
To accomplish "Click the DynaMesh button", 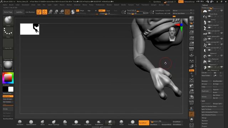I will pyautogui.click(x=144, y=123).
